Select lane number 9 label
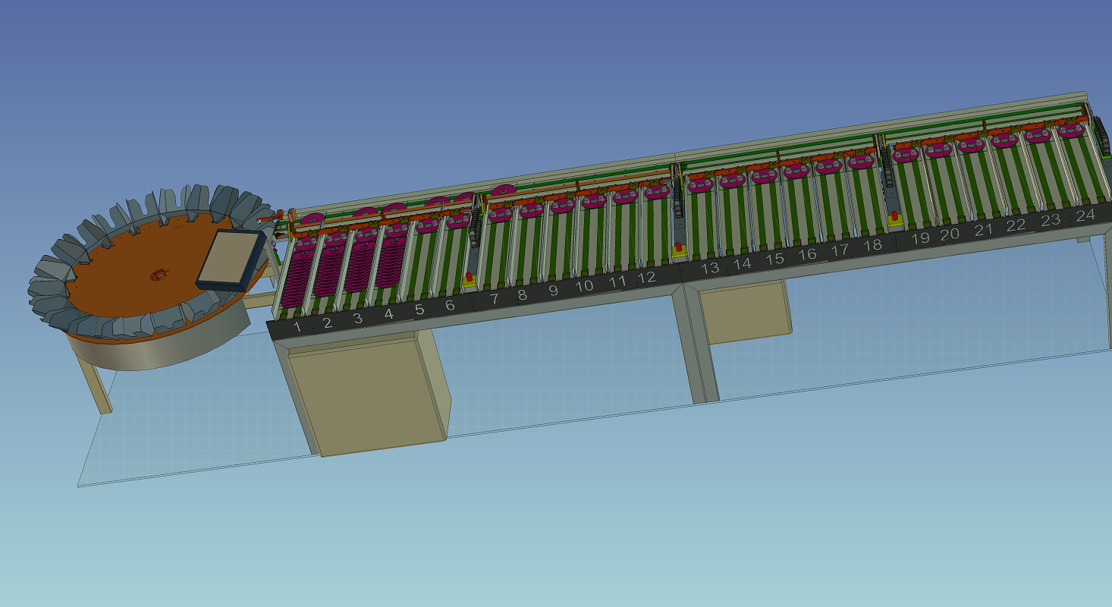Viewport: 1112px width, 607px height. point(553,291)
